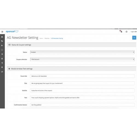Click the Confirmation Button text field
The width and height of the screenshot is (137, 137).
(x=82, y=105)
